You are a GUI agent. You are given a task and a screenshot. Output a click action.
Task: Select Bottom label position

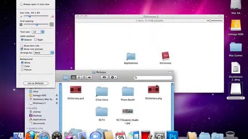tap(22, 40)
